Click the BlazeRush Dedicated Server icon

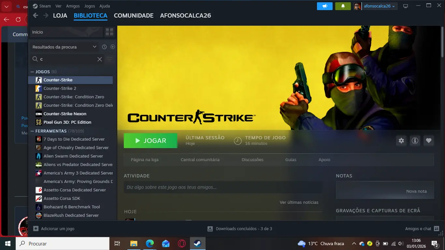click(x=39, y=215)
